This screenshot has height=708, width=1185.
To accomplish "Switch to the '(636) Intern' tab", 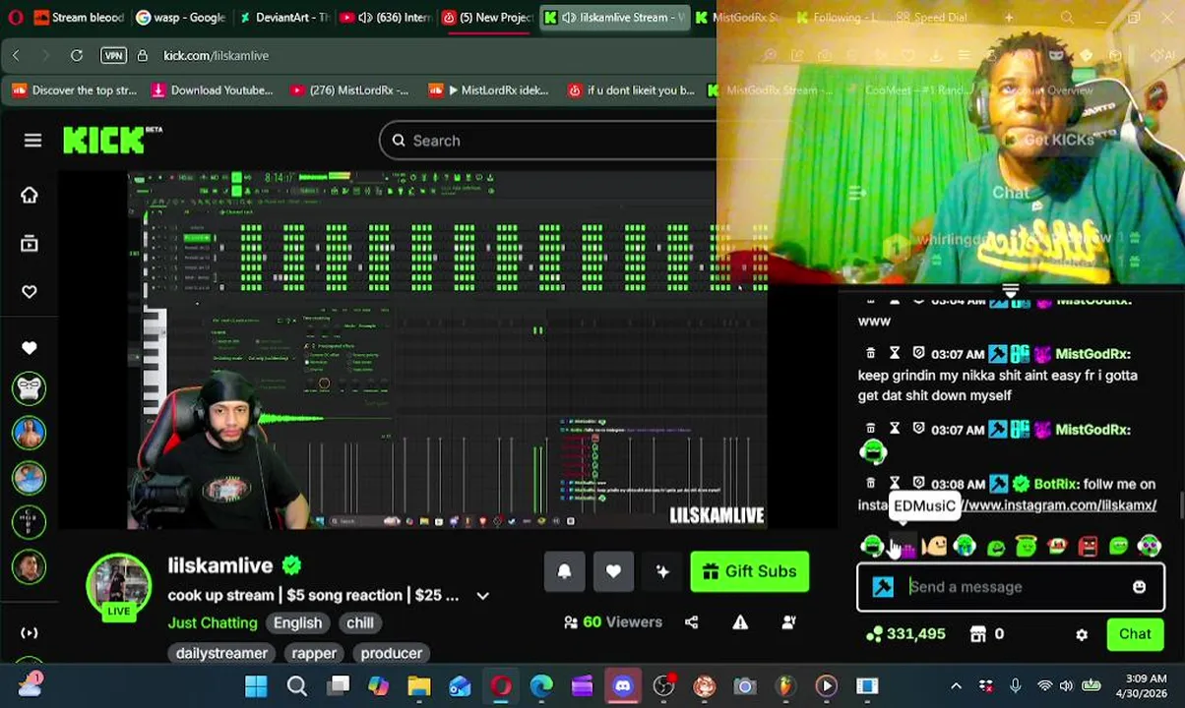I will point(385,17).
